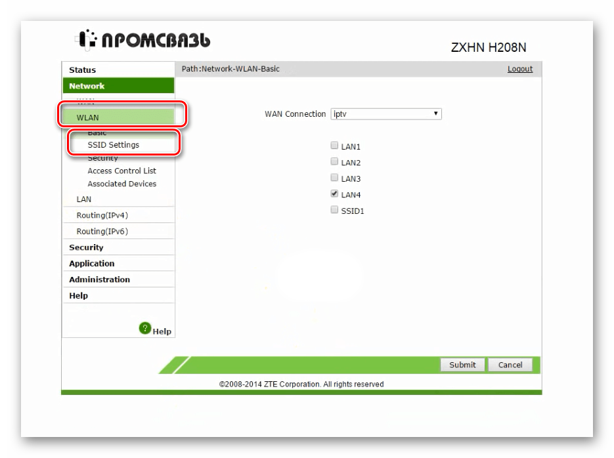This screenshot has width=614, height=458.
Task: Open Routing(IPv6) settings
Action: click(x=118, y=231)
